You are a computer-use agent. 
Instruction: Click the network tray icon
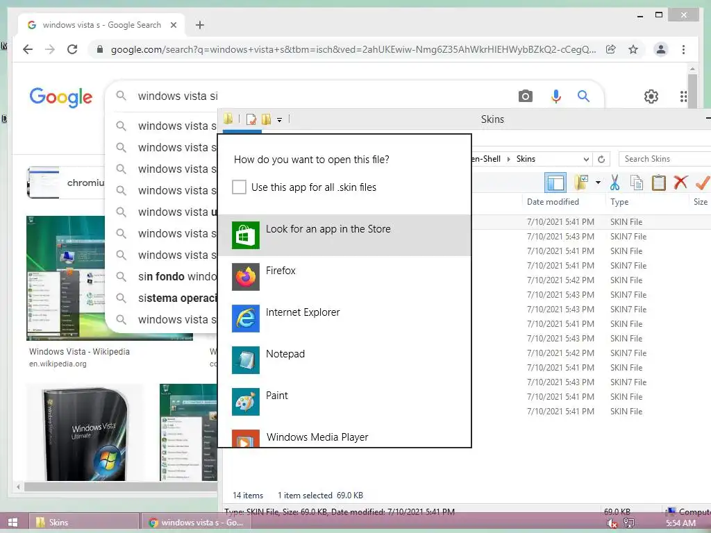629,523
